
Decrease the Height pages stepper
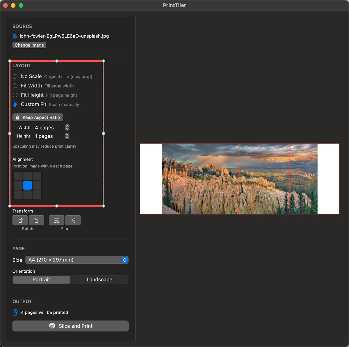click(67, 138)
